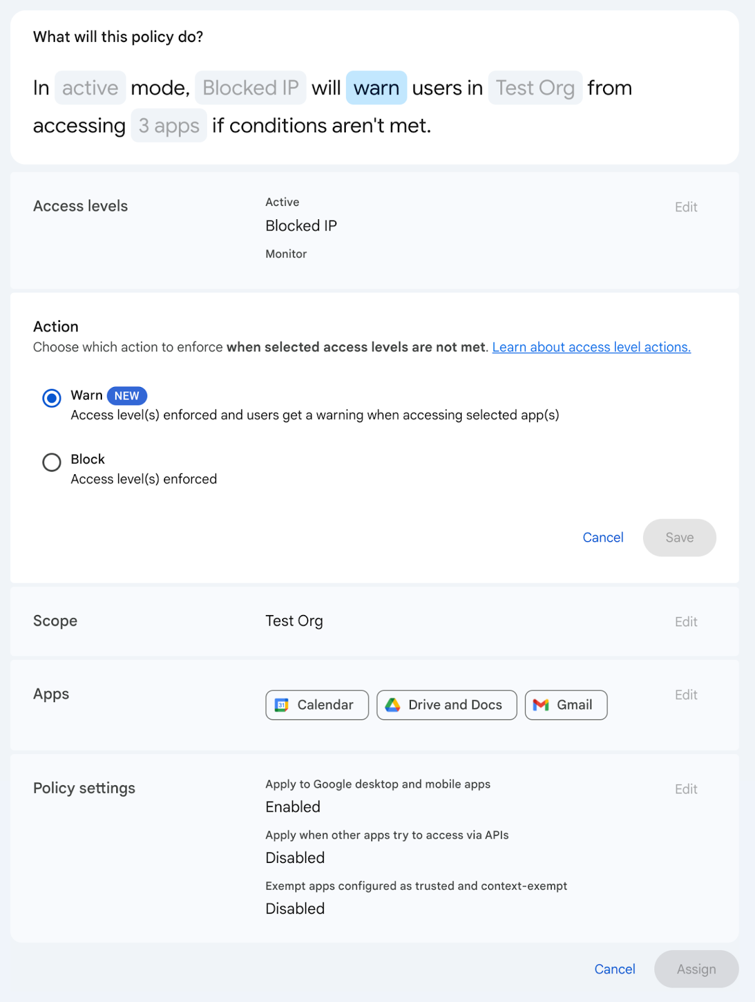Click the bottom Cancel next to Assign
The width and height of the screenshot is (755, 1002).
click(x=615, y=969)
